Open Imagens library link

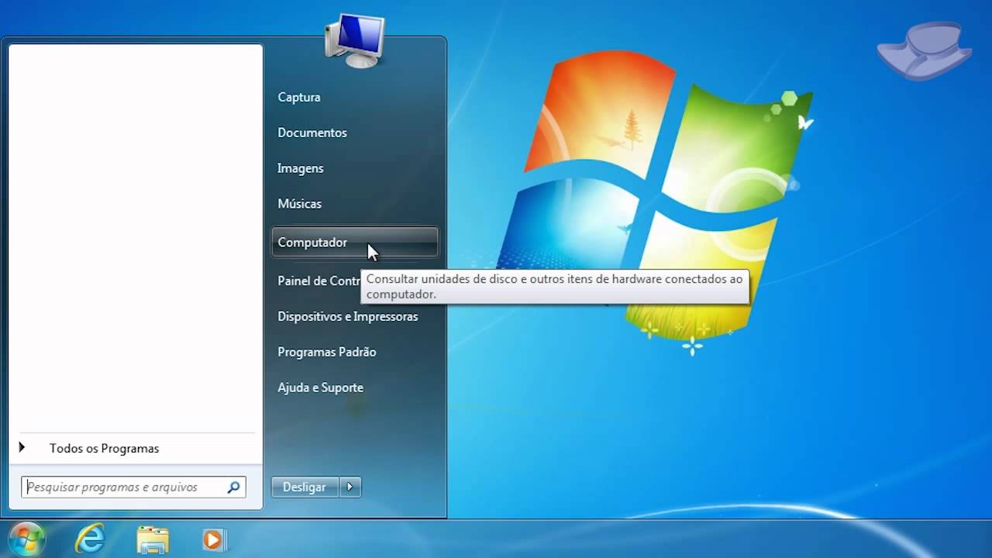click(x=301, y=168)
